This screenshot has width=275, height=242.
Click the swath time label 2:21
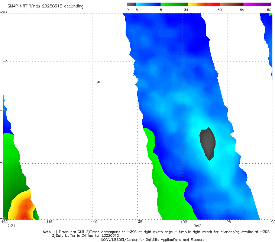[11, 226]
